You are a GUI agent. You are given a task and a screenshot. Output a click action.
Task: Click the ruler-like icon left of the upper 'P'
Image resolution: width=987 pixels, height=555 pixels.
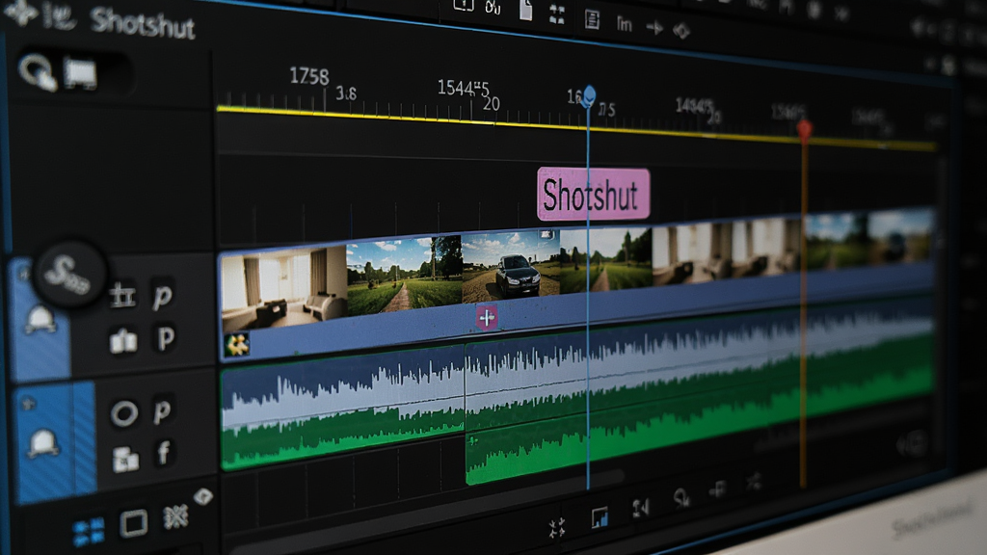click(122, 295)
